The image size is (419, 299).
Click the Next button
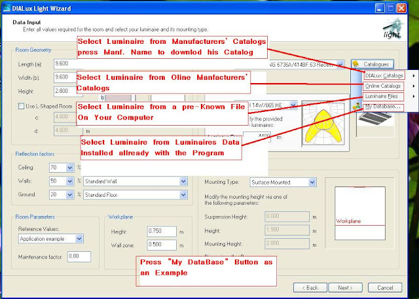(345, 288)
